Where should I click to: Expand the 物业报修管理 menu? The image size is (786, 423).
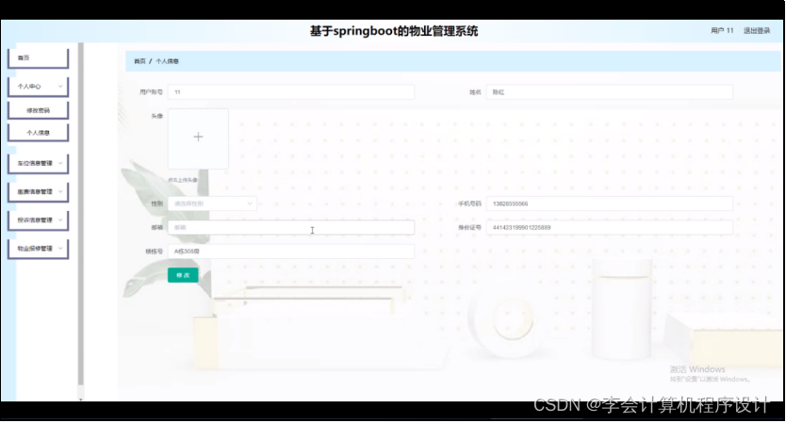point(38,249)
